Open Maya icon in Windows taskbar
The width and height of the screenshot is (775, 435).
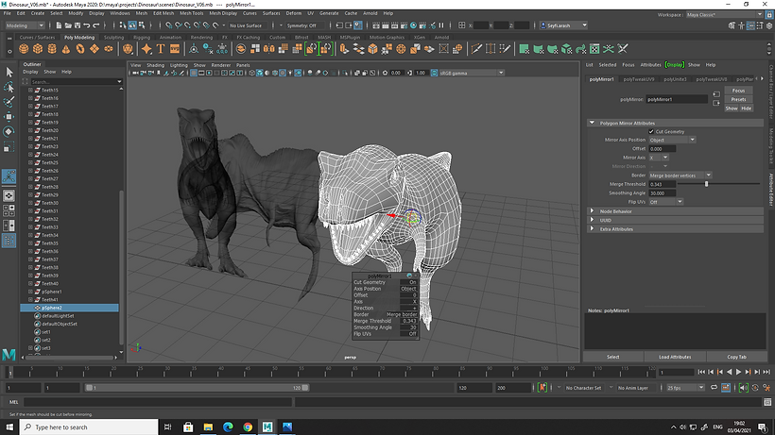click(x=267, y=427)
